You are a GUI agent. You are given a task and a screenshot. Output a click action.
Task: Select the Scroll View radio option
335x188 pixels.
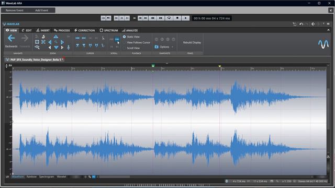(x=131, y=48)
